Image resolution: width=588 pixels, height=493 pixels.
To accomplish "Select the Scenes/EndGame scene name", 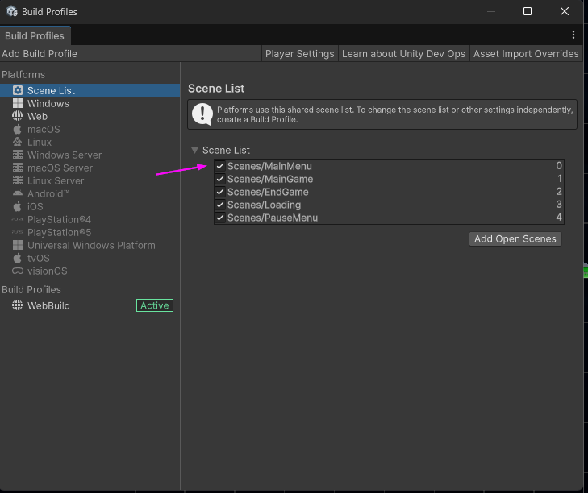I will [268, 192].
